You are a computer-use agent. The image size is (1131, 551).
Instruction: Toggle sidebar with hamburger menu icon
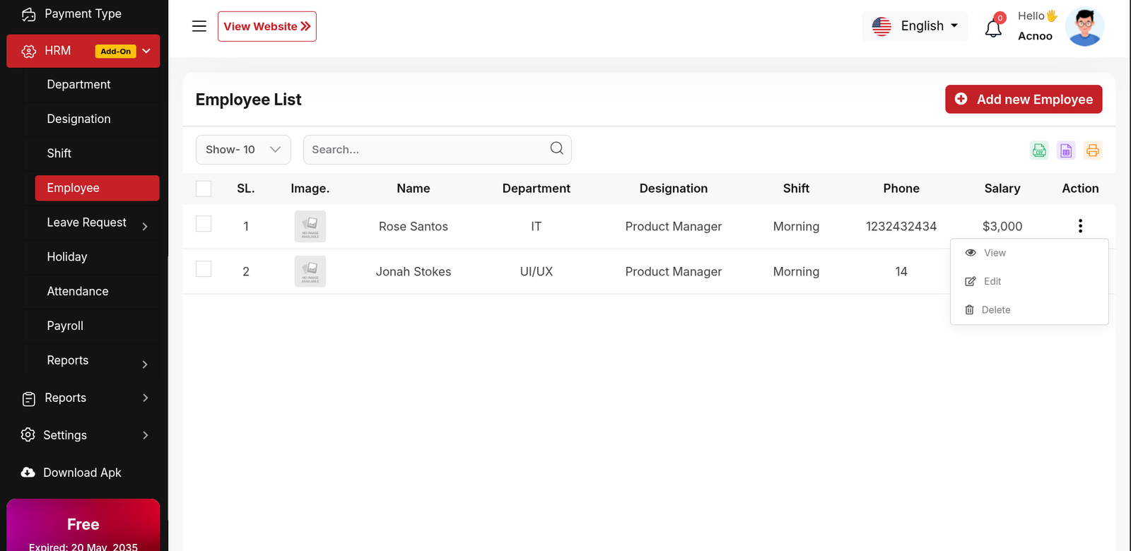tap(199, 26)
